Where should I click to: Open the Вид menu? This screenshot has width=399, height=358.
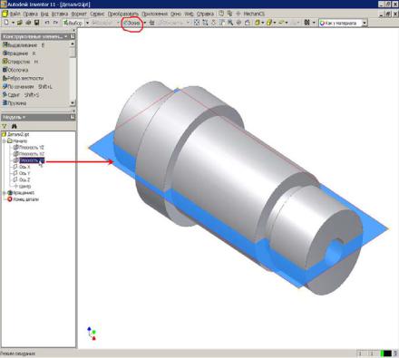click(x=44, y=14)
